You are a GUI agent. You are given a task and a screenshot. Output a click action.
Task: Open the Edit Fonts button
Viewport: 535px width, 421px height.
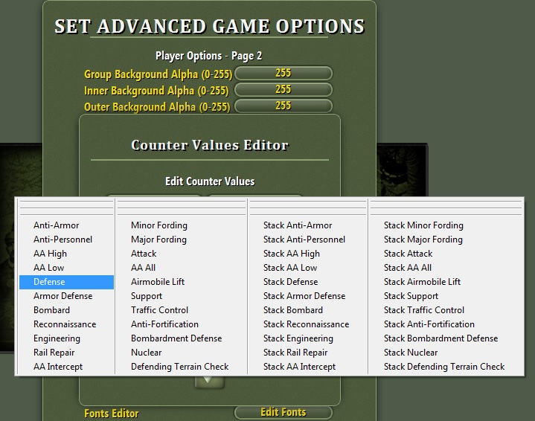[x=283, y=413]
